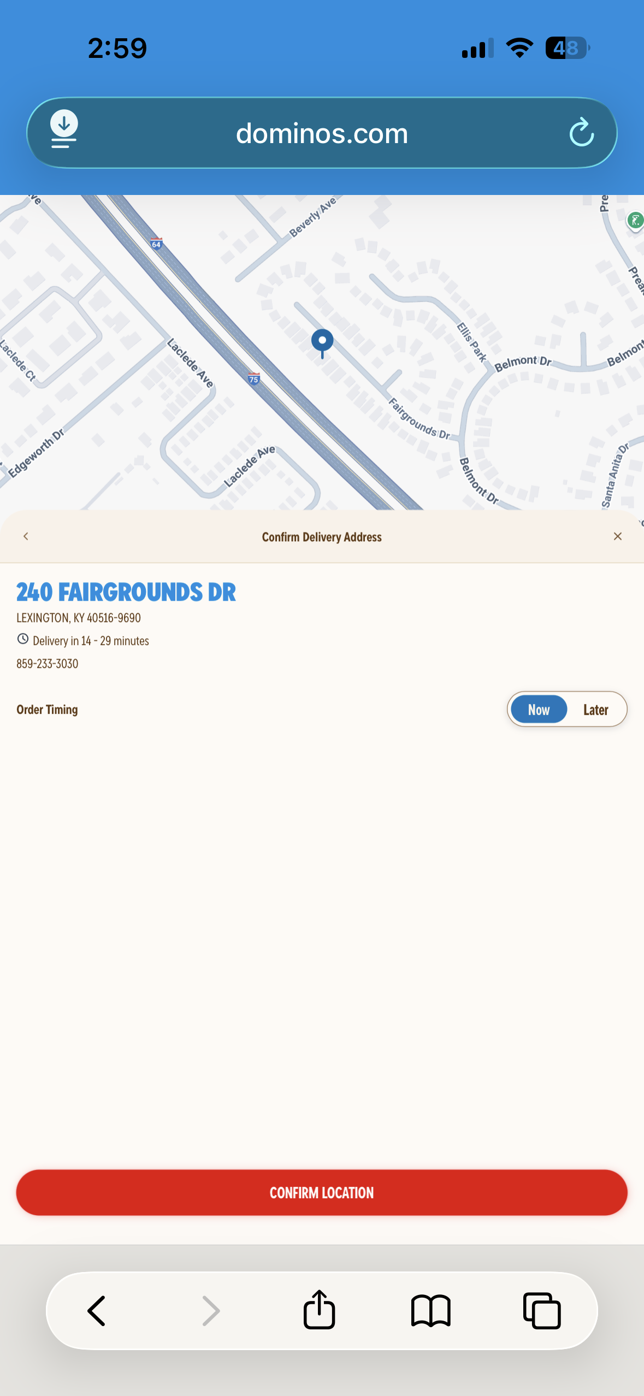Tap the green golf marker on map
Viewport: 644px width, 1396px height.
pyautogui.click(x=635, y=221)
